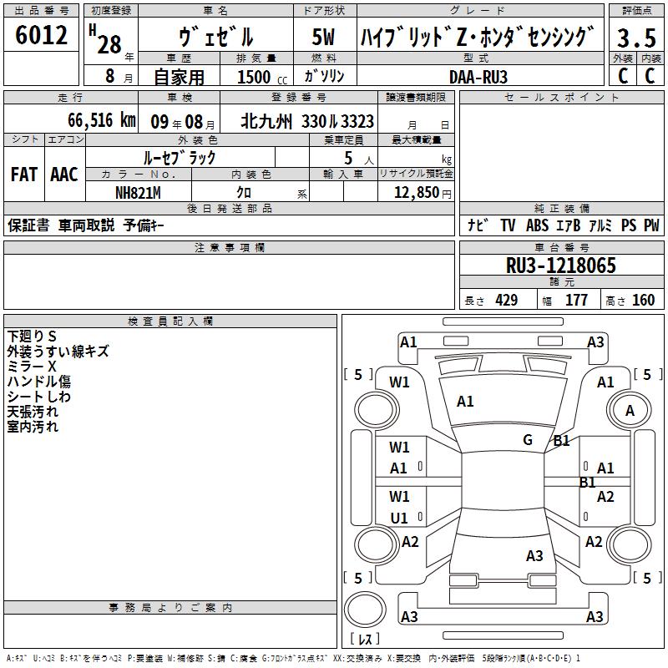This screenshot has width=668, height=668.
Task: Click 予備キー in later-shipped parts
Action: 144,225
